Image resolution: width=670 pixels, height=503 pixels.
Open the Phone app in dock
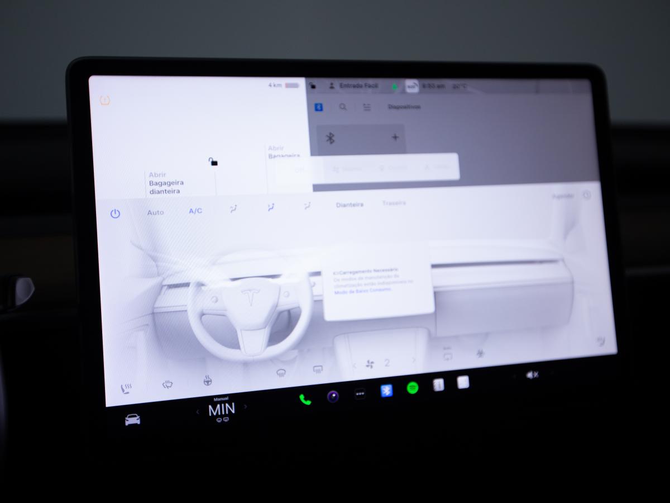[305, 399]
